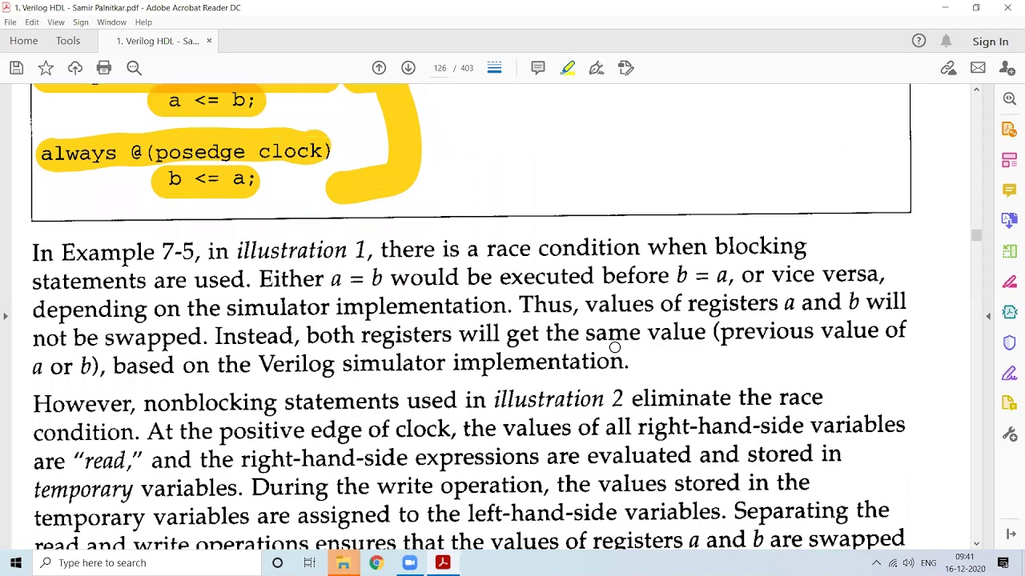Open Google Chrome from taskbar
1025x576 pixels.
click(376, 562)
